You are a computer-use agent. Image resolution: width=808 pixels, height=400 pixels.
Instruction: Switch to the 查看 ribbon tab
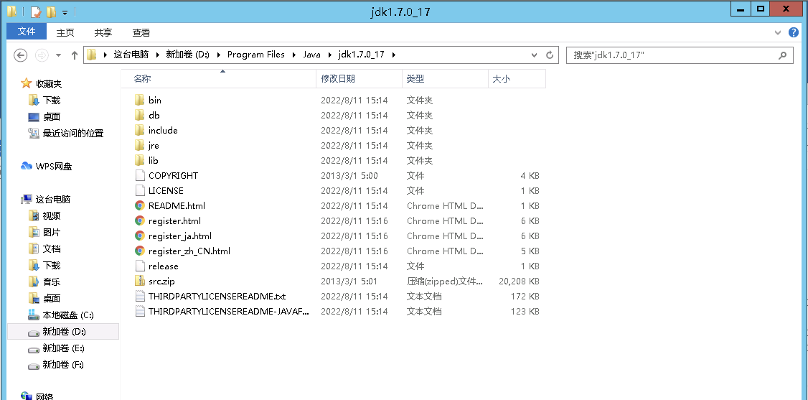coord(141,33)
